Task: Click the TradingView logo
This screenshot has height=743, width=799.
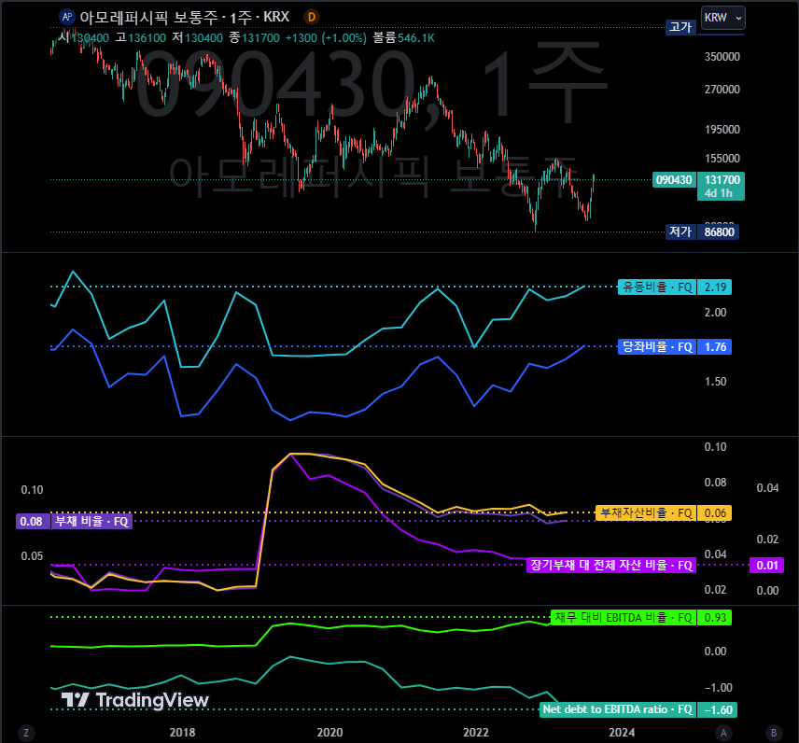Action: 135,700
